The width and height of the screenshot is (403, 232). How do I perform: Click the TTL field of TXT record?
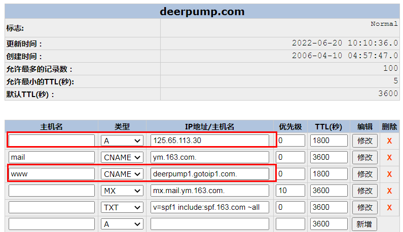click(329, 208)
